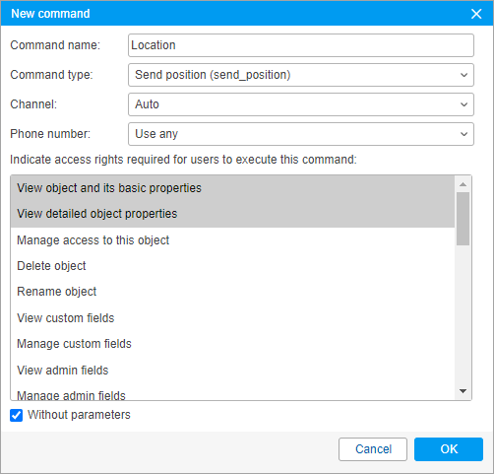Select View object and its basic properties
Viewport: 494px width, 474px height.
click(x=232, y=188)
